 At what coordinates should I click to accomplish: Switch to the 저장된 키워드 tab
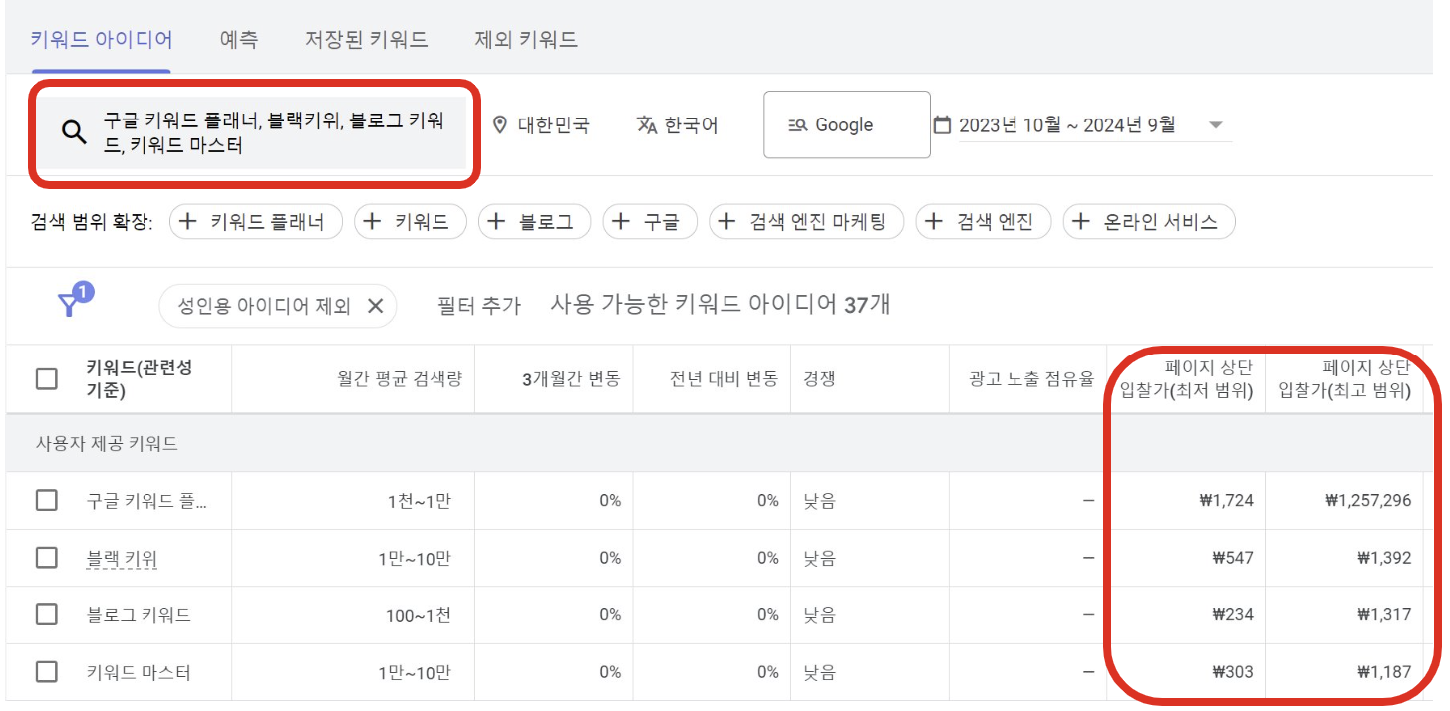click(365, 37)
